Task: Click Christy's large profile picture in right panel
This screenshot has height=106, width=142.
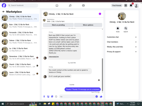Action: coord(122,16)
